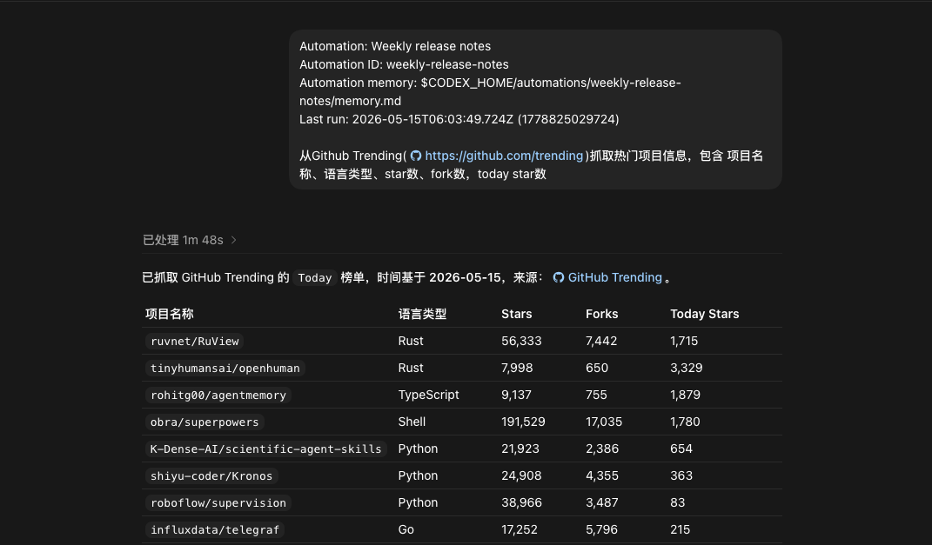Click the 2026-05-15 bold date text
Screen dimensions: 932x545
pyautogui.click(x=465, y=277)
